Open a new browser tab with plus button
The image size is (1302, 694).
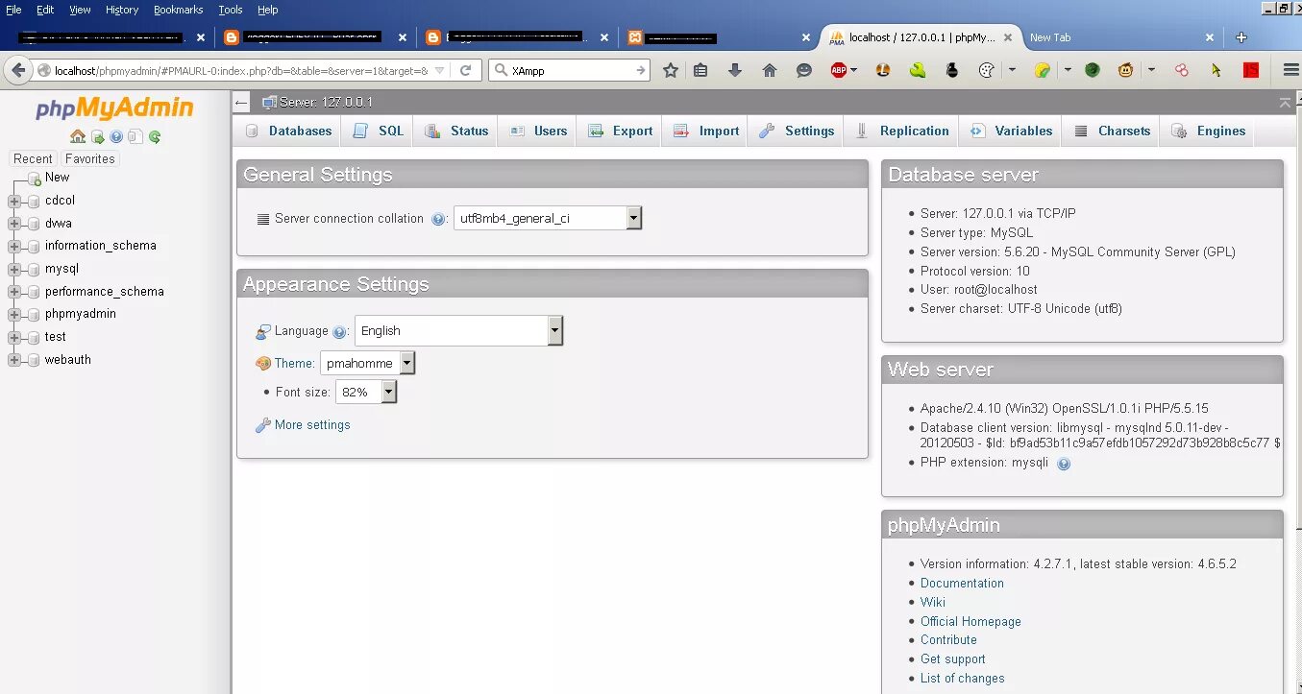[1241, 37]
